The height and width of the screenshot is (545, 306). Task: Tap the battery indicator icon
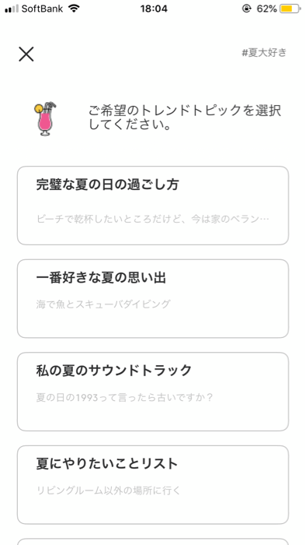[x=290, y=9]
